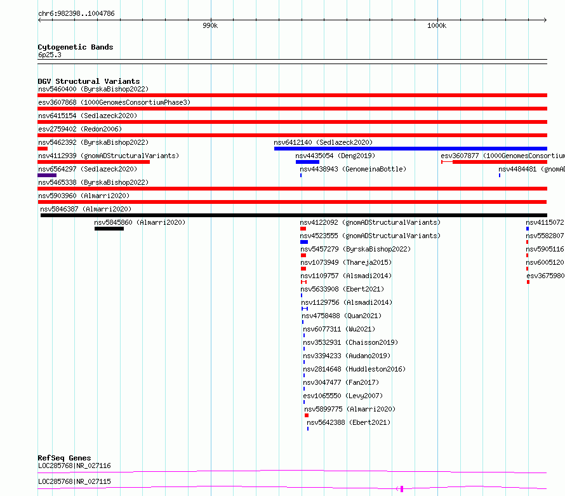Click the nsv4435054 (Deng2019) label

coord(335,156)
